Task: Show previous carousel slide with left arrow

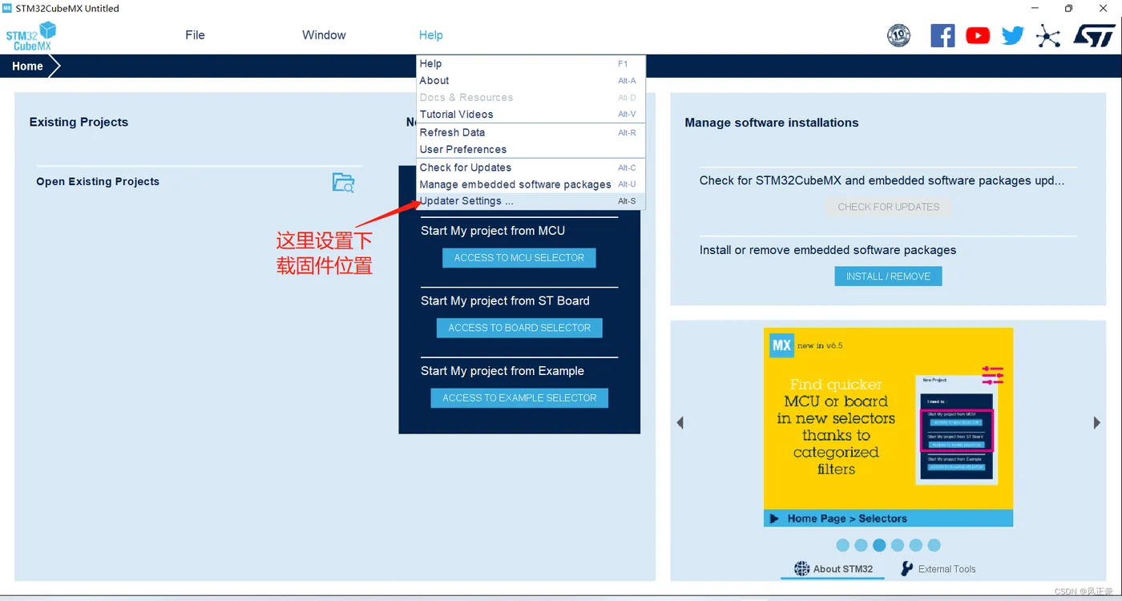Action: click(680, 422)
